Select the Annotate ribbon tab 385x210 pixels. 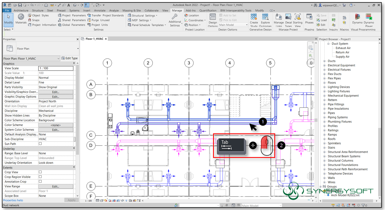(x=100, y=10)
